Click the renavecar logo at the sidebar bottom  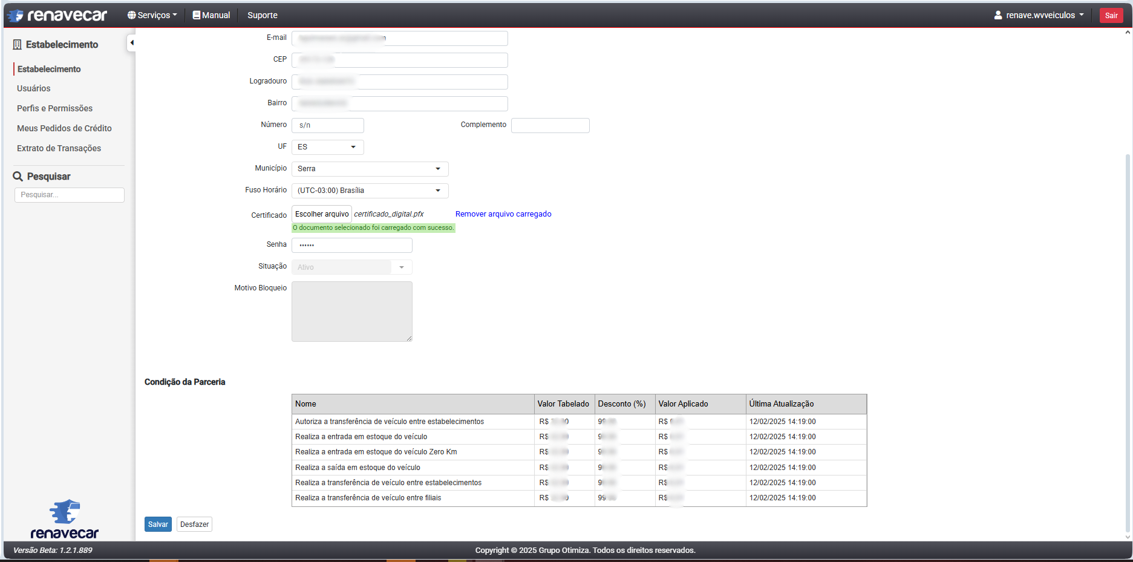(x=64, y=519)
